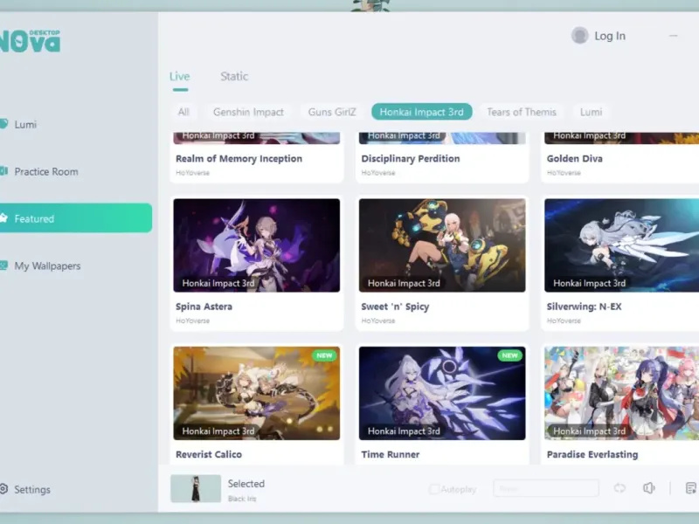The height and width of the screenshot is (524, 699).
Task: Click the Silverwing: N-EX title text
Action: pyautogui.click(x=584, y=307)
